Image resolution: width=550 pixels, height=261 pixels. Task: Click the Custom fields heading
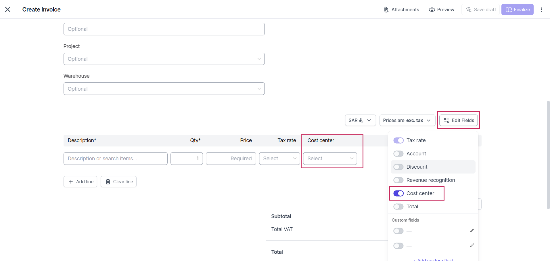(x=405, y=220)
